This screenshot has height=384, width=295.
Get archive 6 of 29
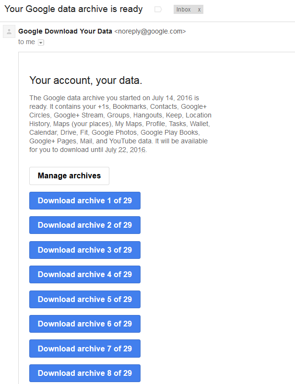coord(85,324)
